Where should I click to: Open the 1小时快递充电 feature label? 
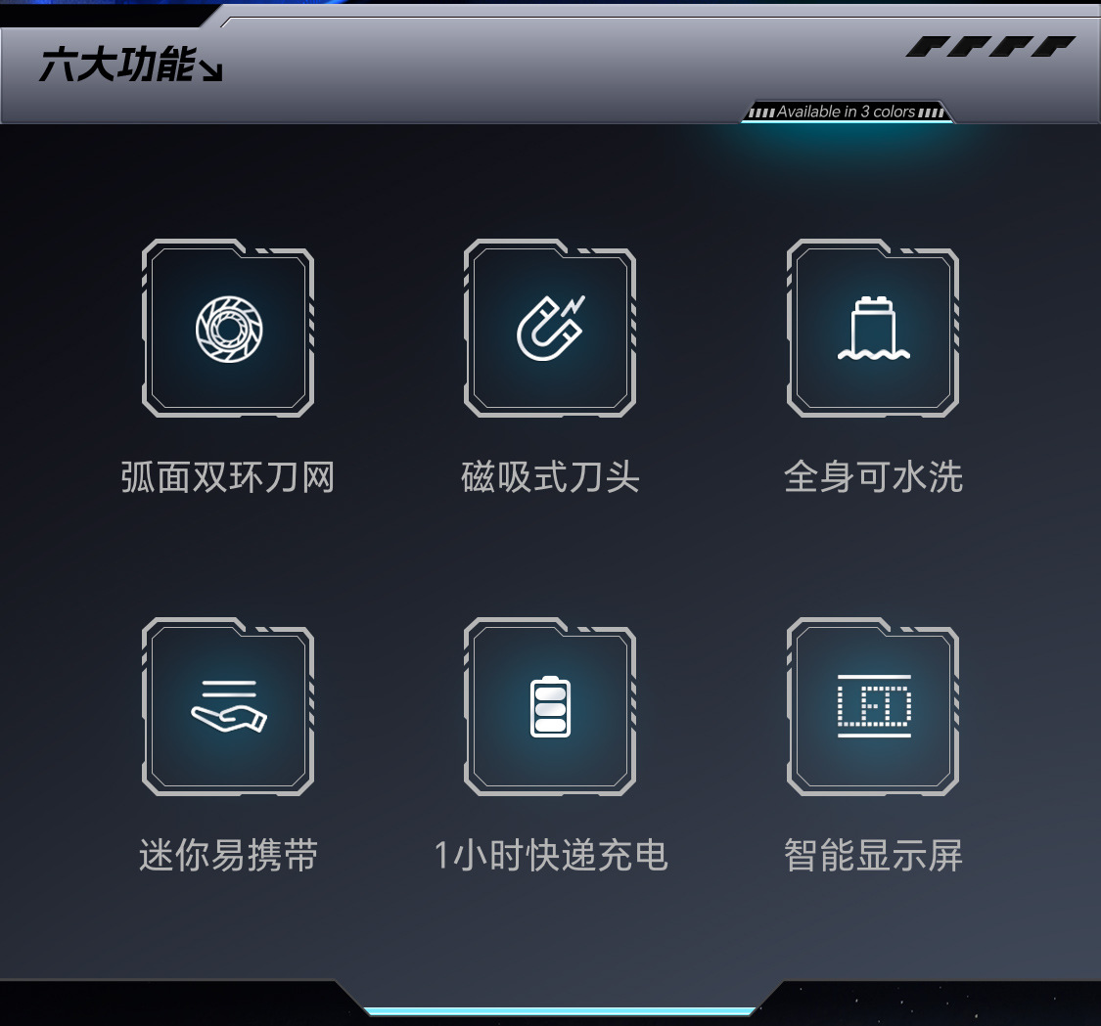point(550,856)
